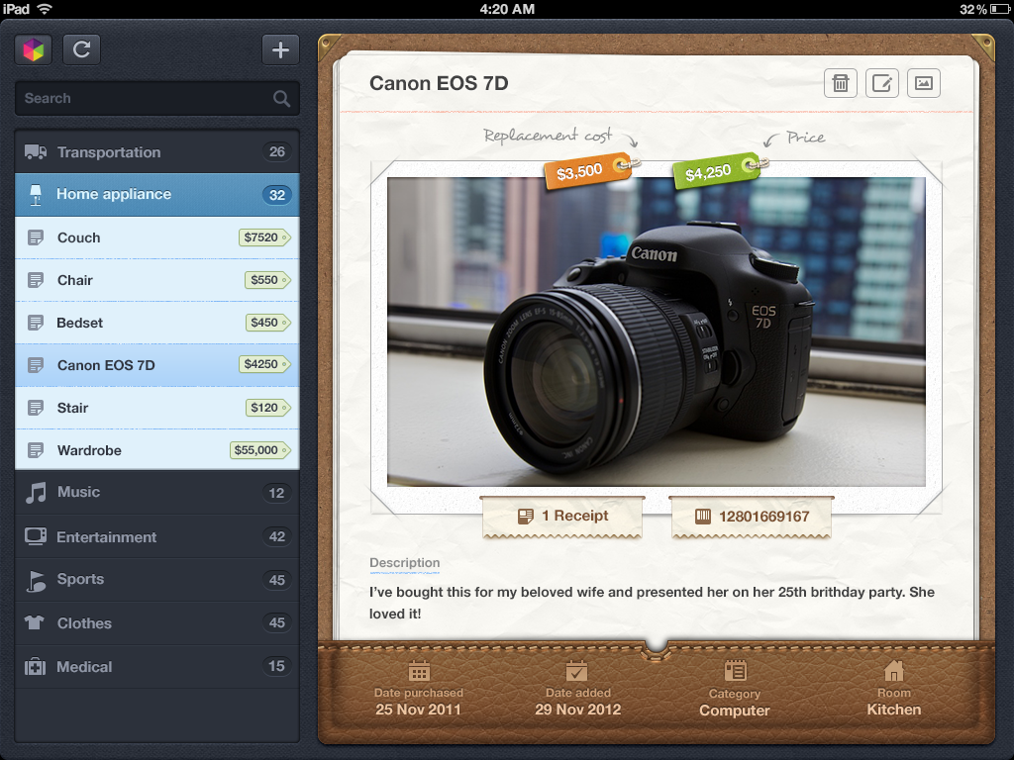Screen dimensions: 1014x760
Task: Click the calendar icon above Date purchased
Action: point(419,671)
